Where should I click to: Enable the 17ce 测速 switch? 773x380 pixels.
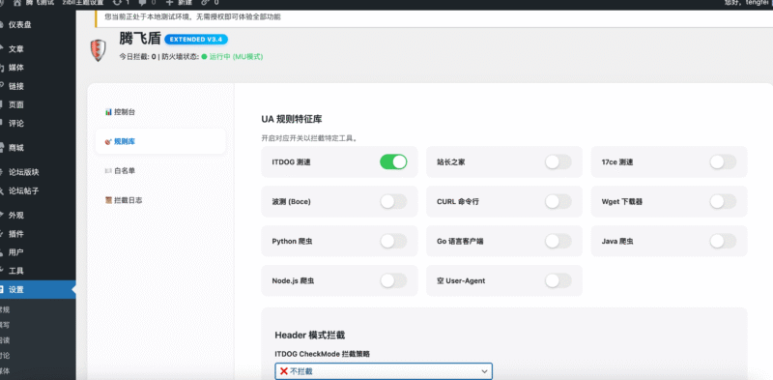pos(723,161)
